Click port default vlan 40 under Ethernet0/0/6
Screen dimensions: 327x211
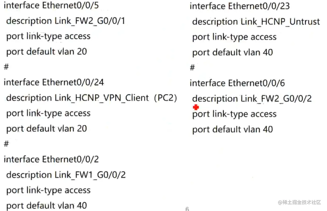tap(233, 129)
